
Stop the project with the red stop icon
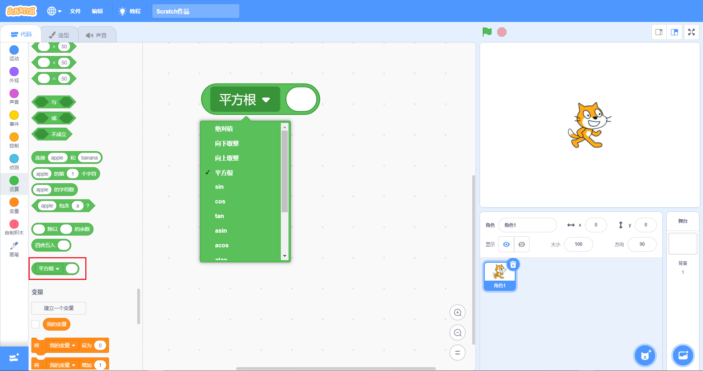[x=502, y=32]
